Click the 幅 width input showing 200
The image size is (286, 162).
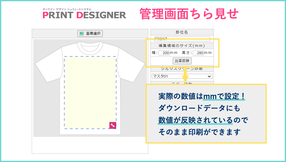point(164,53)
